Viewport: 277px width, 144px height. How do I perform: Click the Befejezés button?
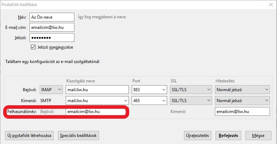(x=229, y=136)
